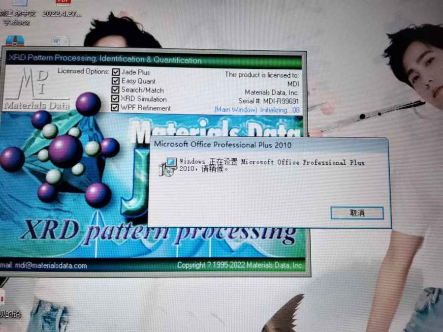Screen dimensions: 443x332
Task: Click the 取消 cancel button
Action: (357, 213)
